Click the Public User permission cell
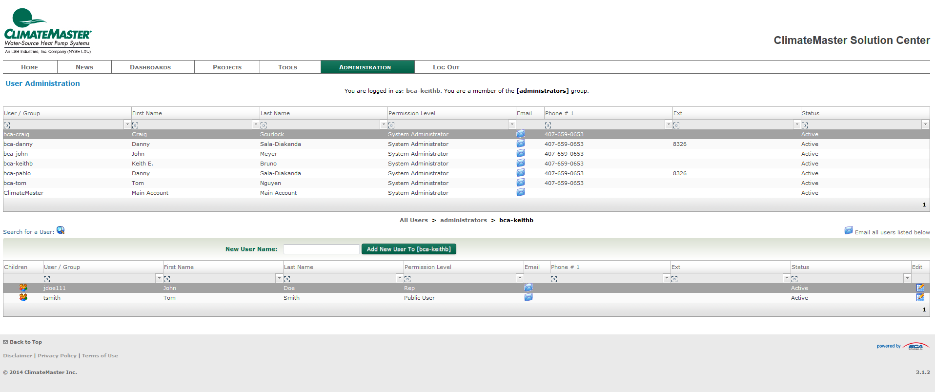 (x=419, y=298)
